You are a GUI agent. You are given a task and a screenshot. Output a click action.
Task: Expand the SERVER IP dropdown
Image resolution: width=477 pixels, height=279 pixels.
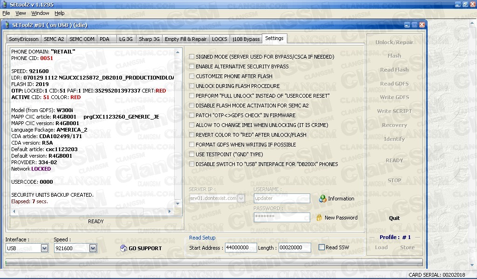241,198
